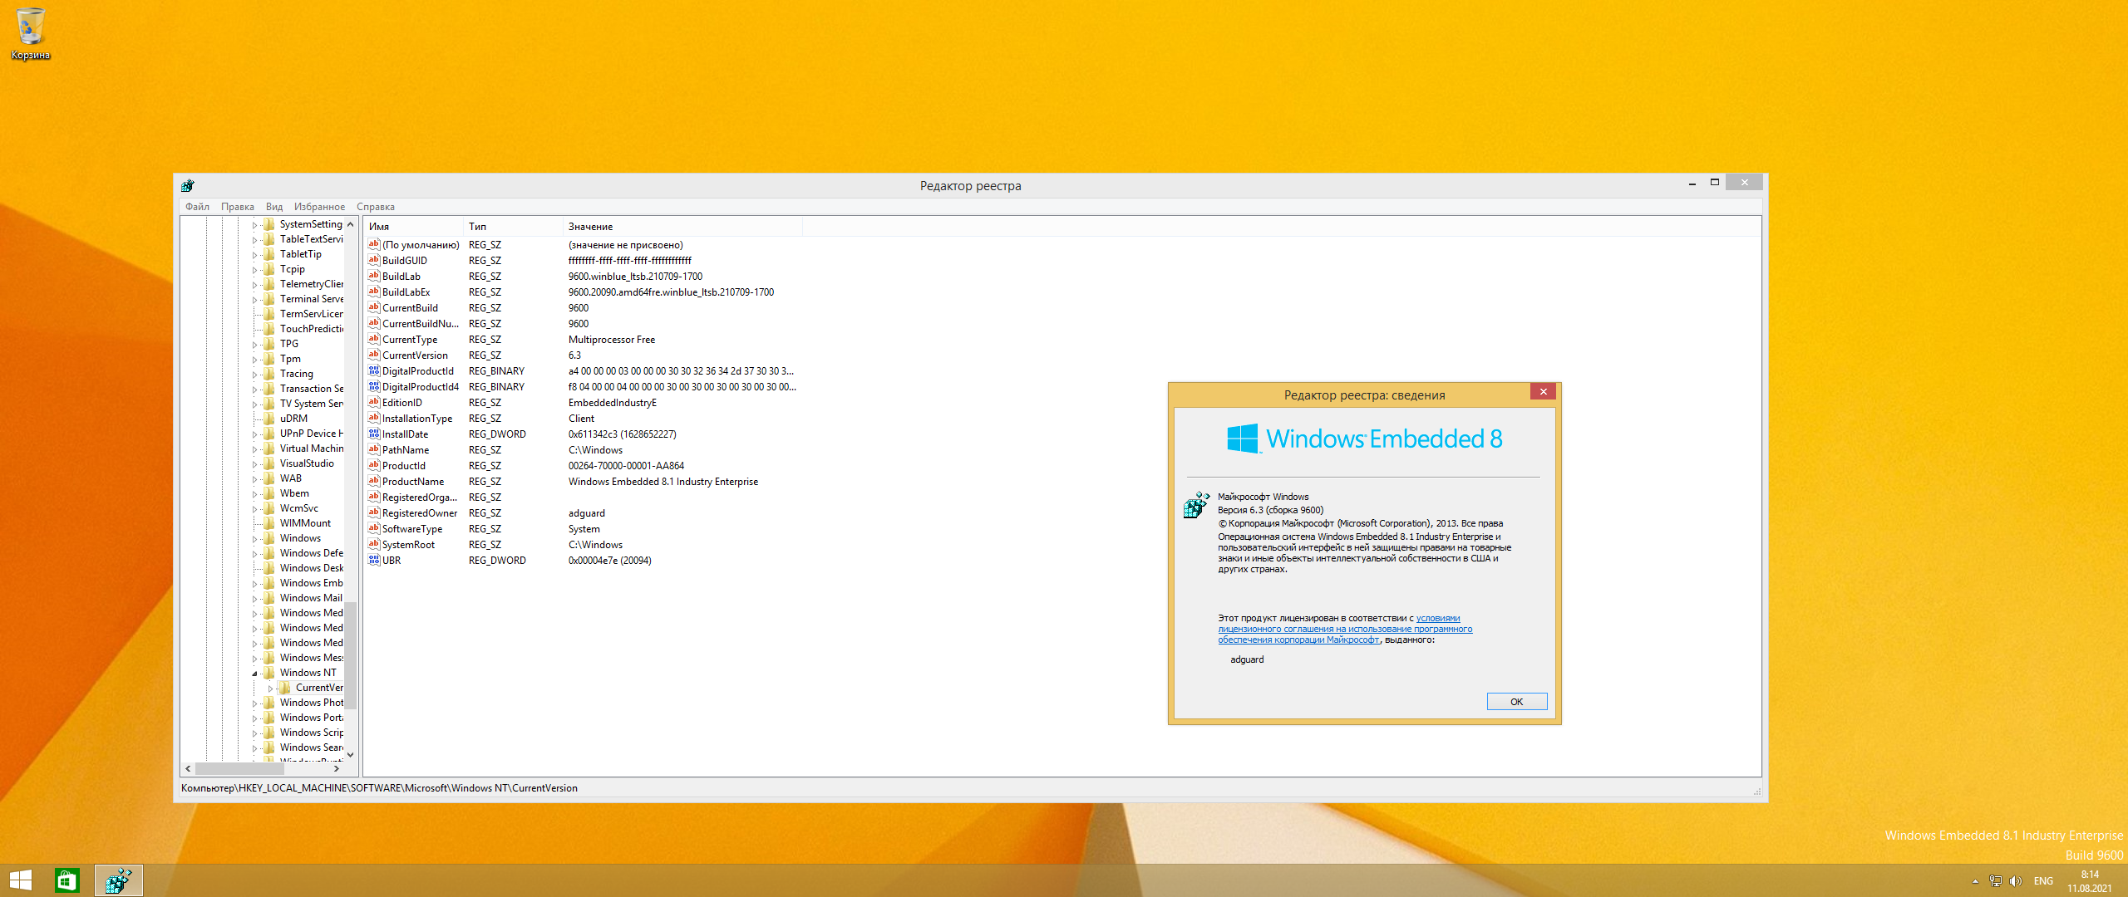This screenshot has height=897, width=2128.
Task: Open the Microsoft license terms link
Action: click(x=1345, y=629)
